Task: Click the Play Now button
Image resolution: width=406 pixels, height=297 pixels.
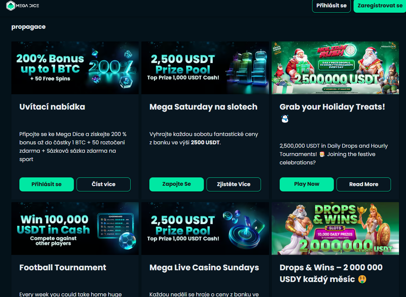Action: pyautogui.click(x=307, y=184)
